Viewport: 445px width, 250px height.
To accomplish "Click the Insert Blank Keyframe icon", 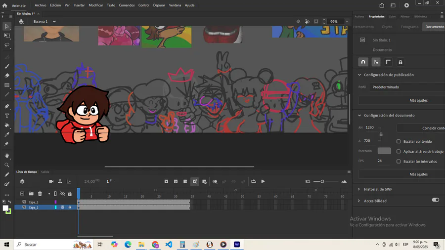I will 176,181.
